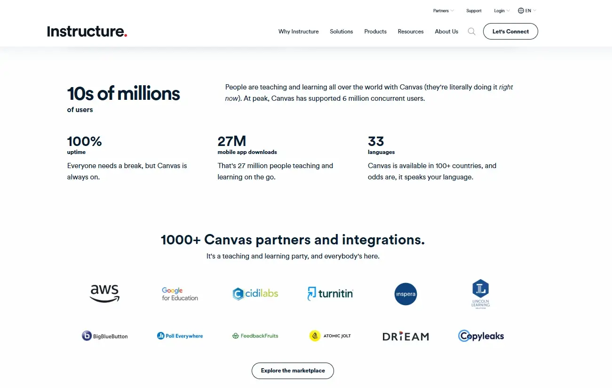Open the About Us menu
Screen dimensions: 612x388
pyautogui.click(x=446, y=32)
